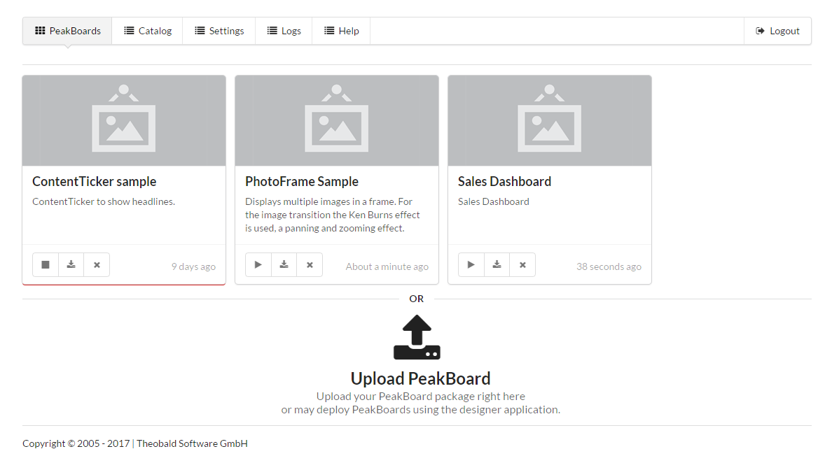Play the Sales Dashboard board
832x463 pixels.
(x=471, y=265)
